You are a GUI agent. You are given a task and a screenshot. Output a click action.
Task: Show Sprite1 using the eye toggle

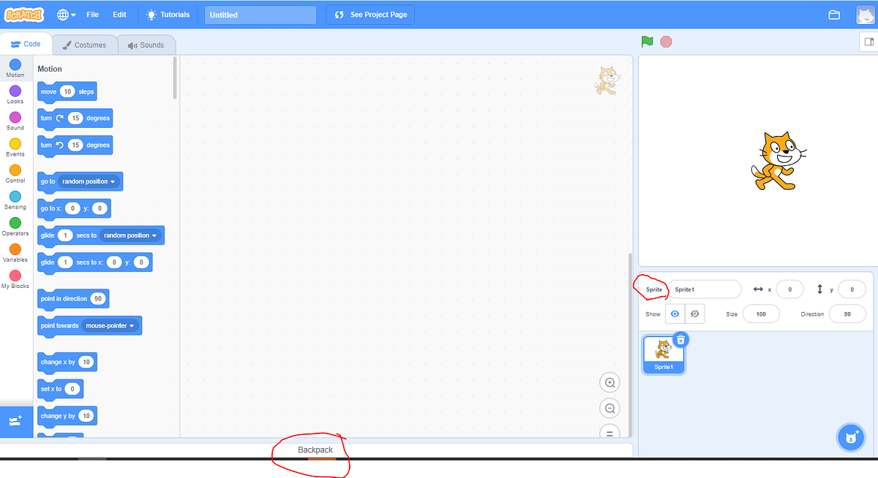coord(674,314)
